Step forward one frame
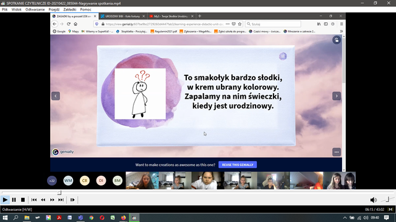The width and height of the screenshot is (396, 222). [x=72, y=200]
